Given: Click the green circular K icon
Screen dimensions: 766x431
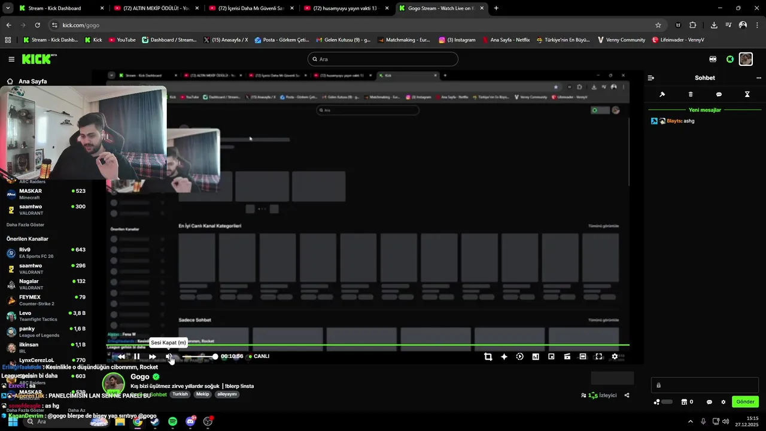Looking at the screenshot, I should pos(729,59).
